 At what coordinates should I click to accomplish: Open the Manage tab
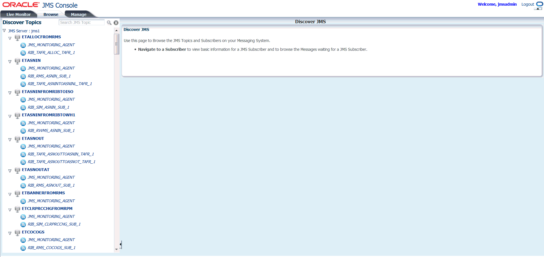(x=78, y=14)
